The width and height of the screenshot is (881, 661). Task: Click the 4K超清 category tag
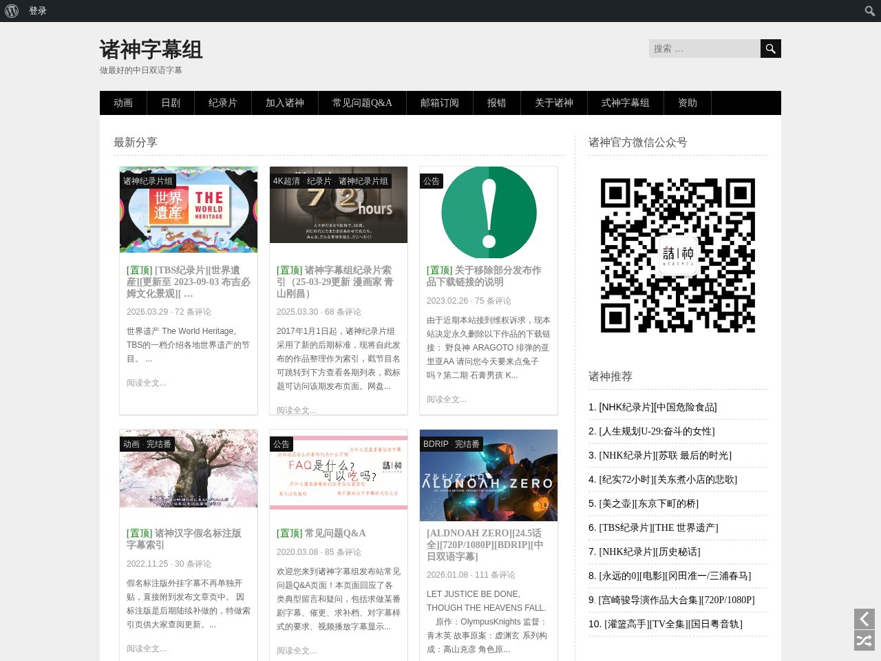[286, 181]
